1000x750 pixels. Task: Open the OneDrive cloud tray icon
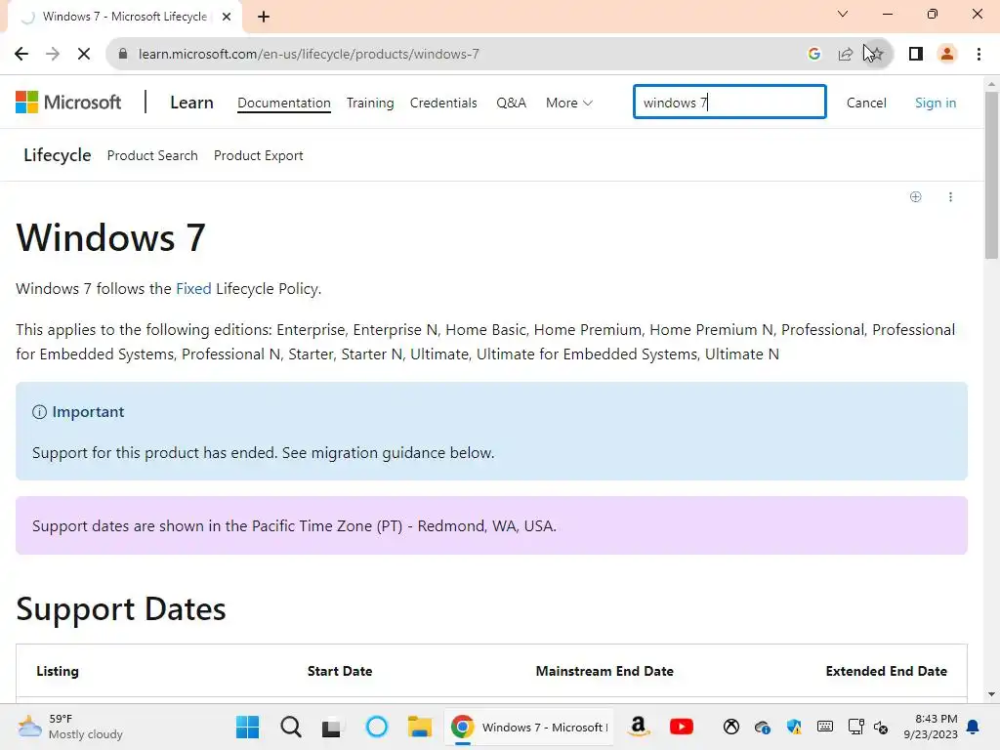tap(762, 727)
